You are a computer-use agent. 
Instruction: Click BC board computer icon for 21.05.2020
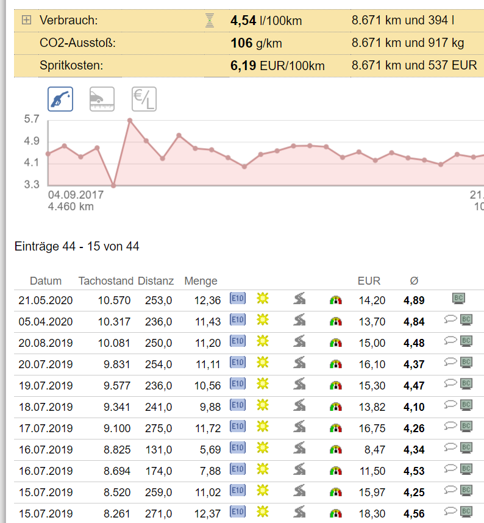click(x=459, y=299)
